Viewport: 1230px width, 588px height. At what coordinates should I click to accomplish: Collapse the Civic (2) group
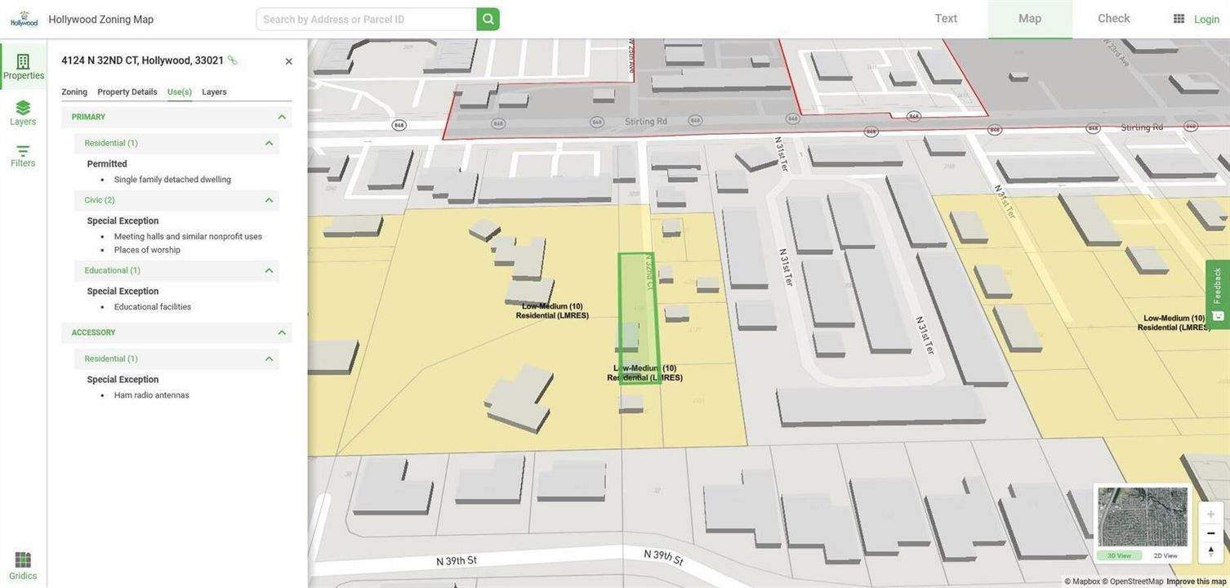point(269,200)
